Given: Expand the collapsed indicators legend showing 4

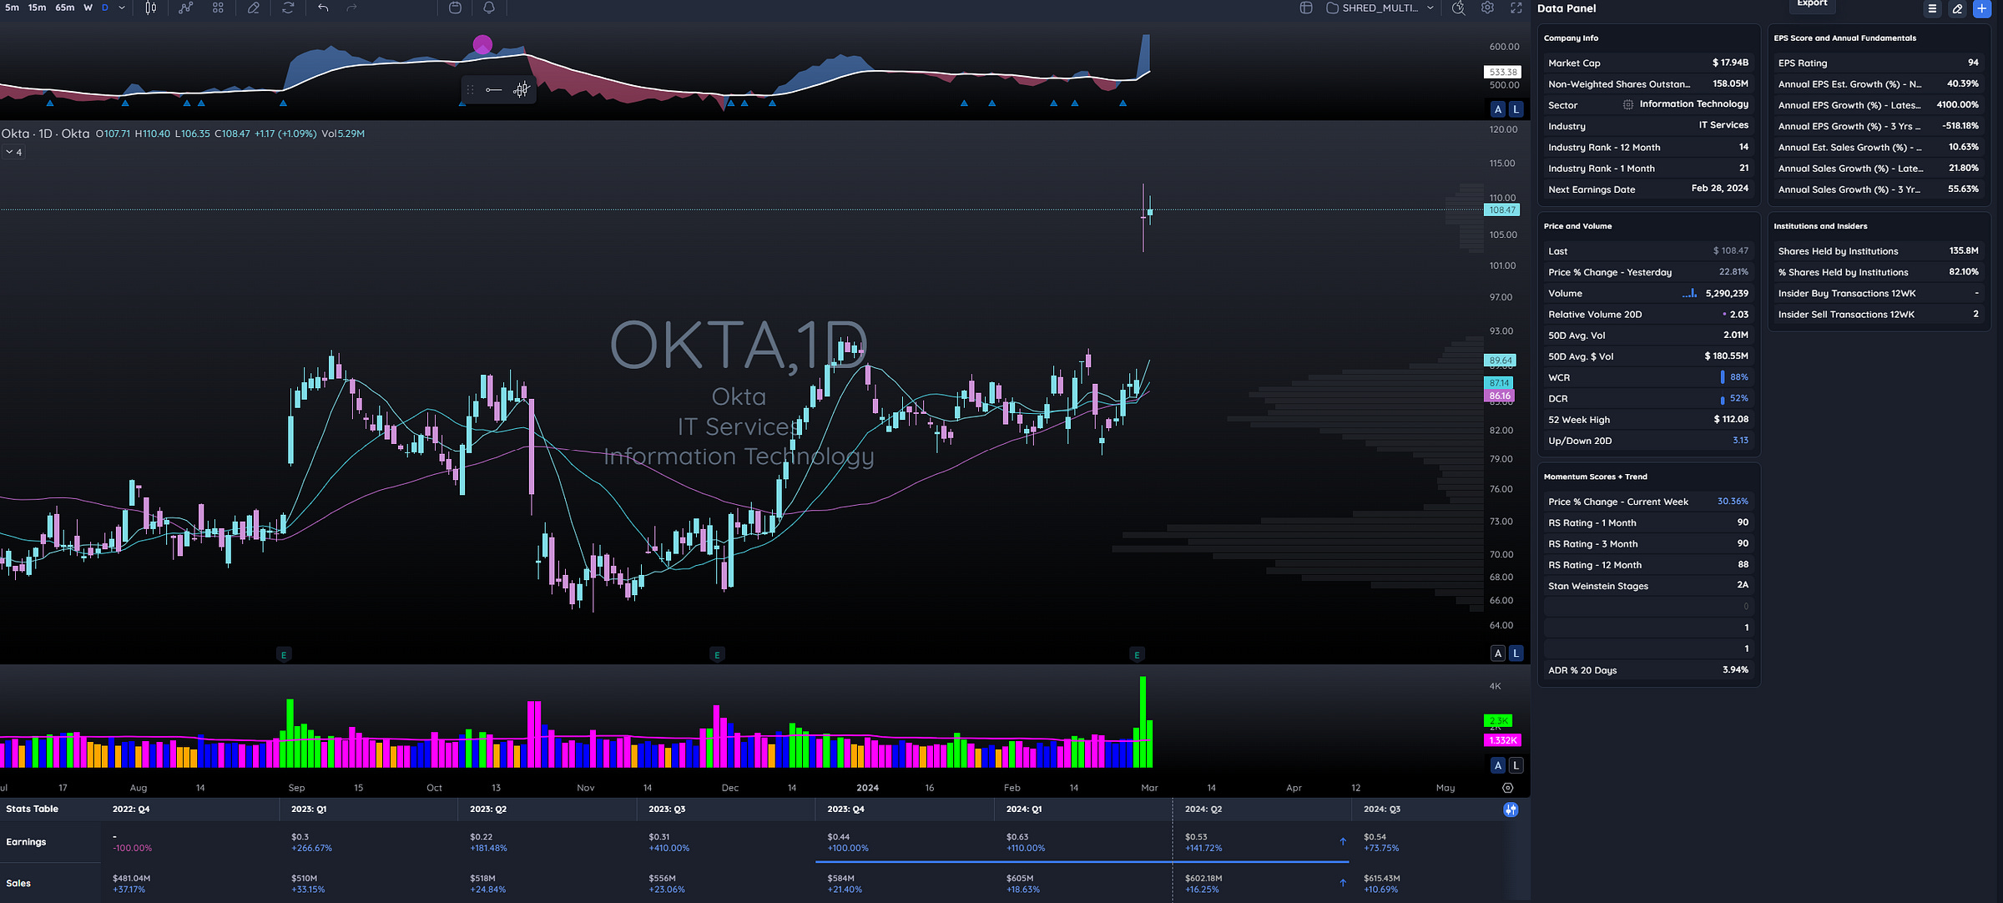Looking at the screenshot, I should pyautogui.click(x=13, y=152).
